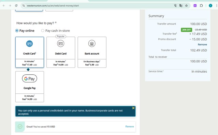Screen dimensions: 218x135
Task: Click the − 15.00 USD promo discount
Action: click(198, 39)
